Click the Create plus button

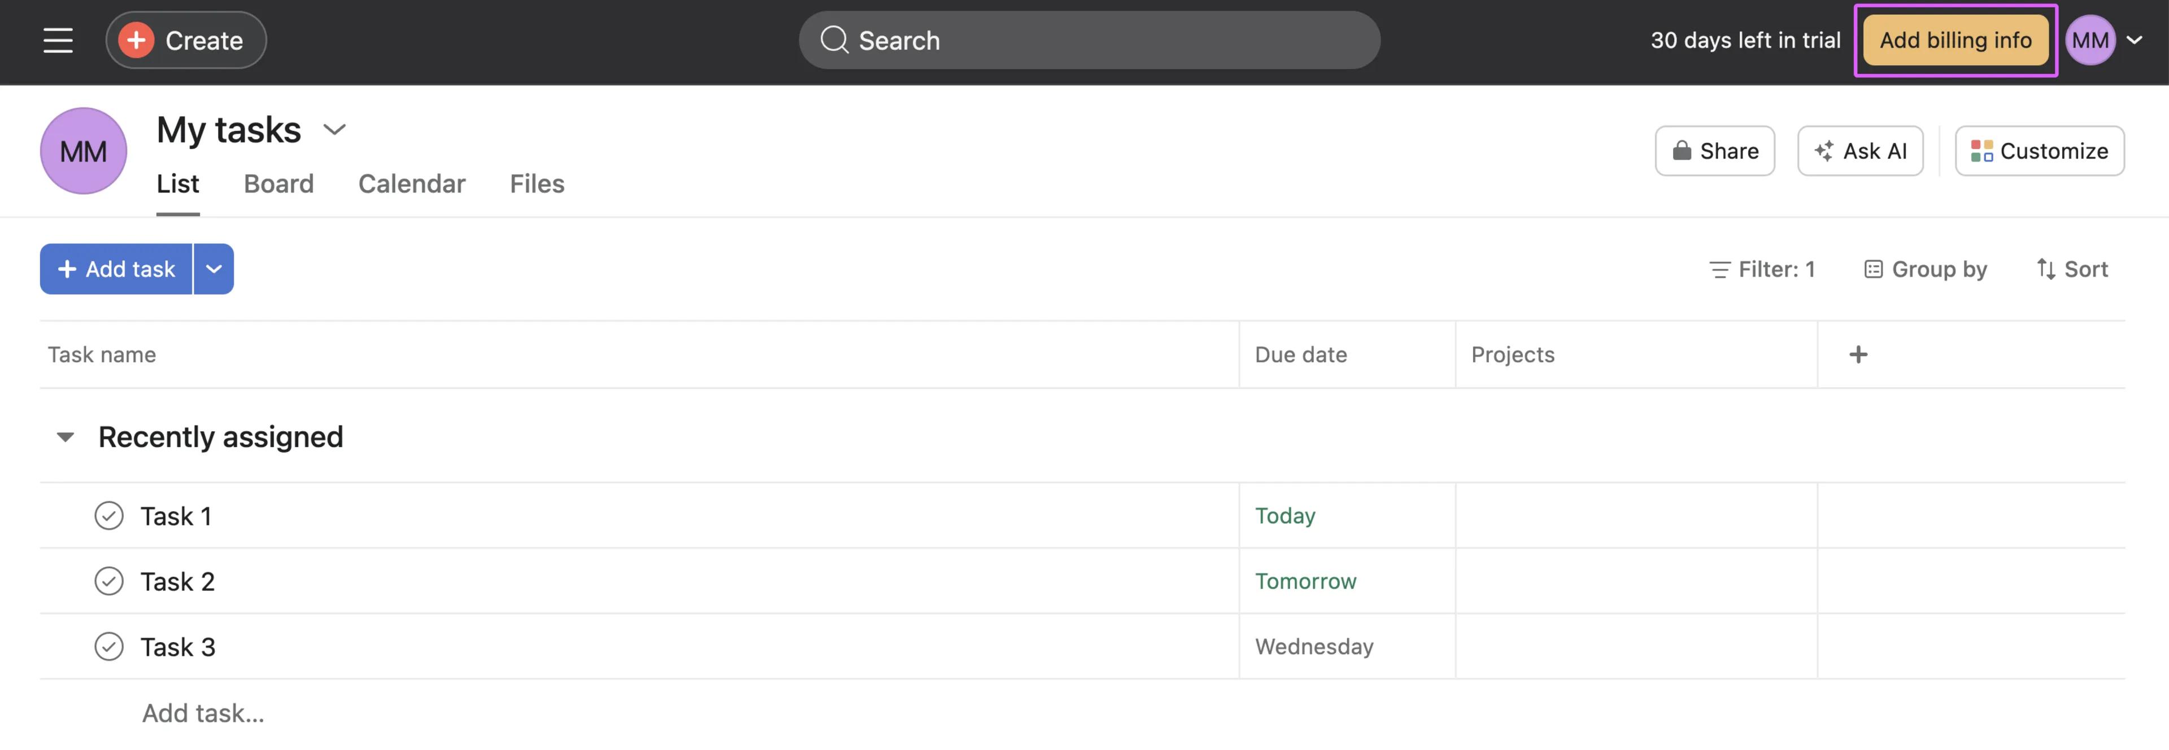[186, 41]
